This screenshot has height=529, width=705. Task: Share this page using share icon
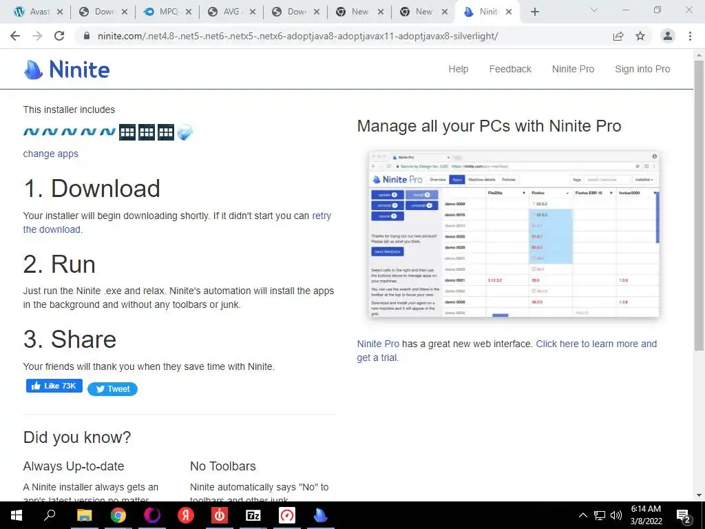[x=618, y=36]
